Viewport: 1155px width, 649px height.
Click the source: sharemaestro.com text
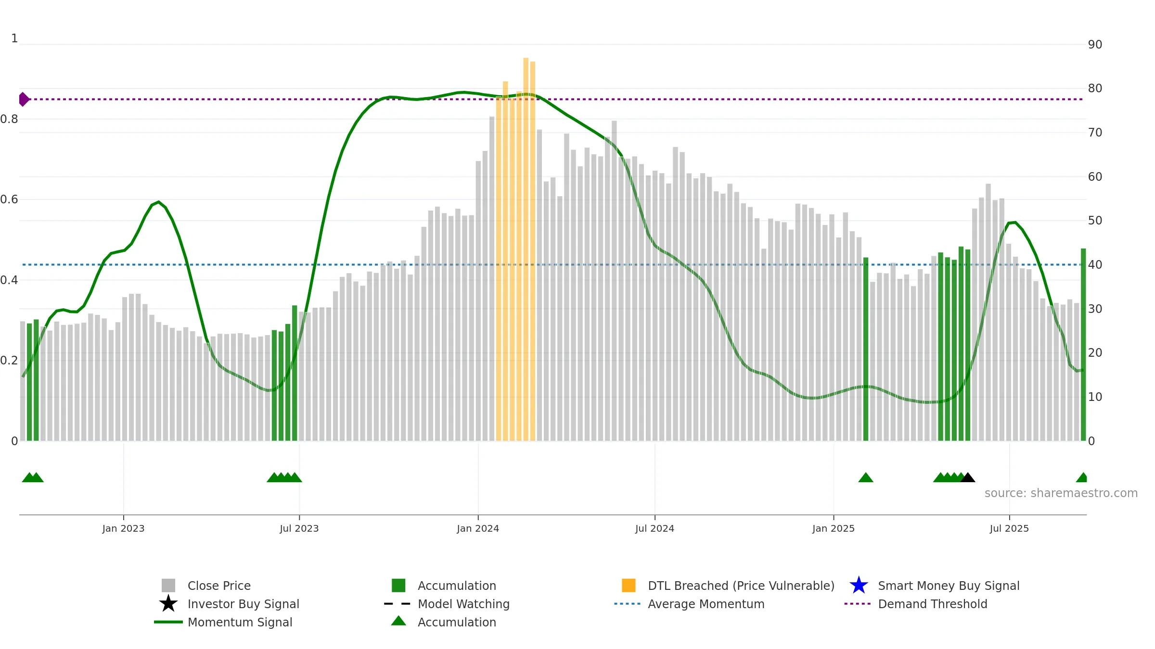point(1061,493)
